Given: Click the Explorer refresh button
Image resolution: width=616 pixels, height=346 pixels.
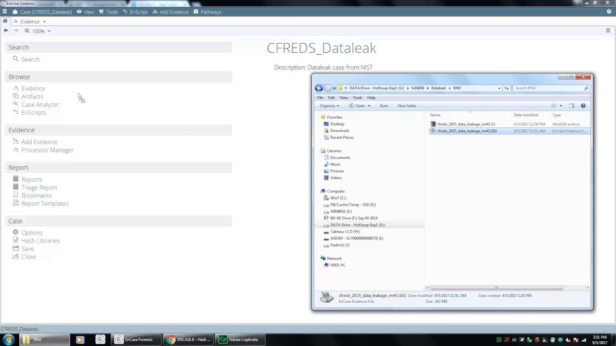Looking at the screenshot, I should 506,88.
